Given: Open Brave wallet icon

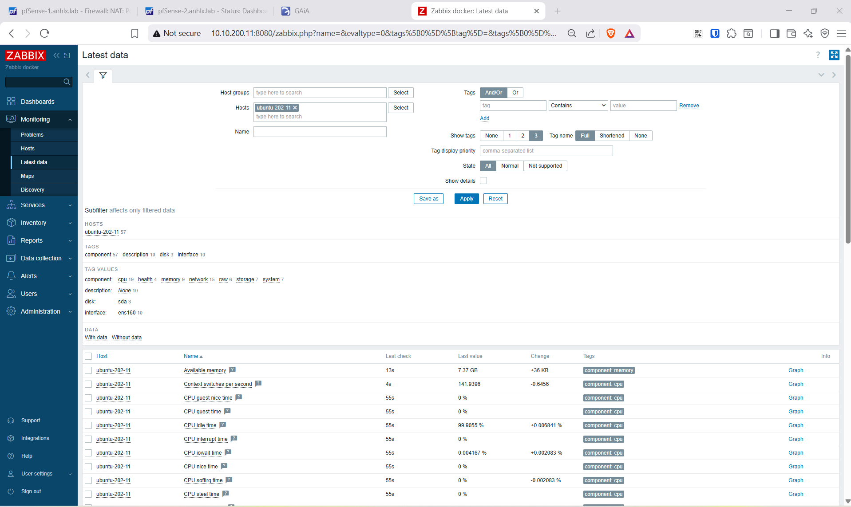Looking at the screenshot, I should click(x=791, y=33).
